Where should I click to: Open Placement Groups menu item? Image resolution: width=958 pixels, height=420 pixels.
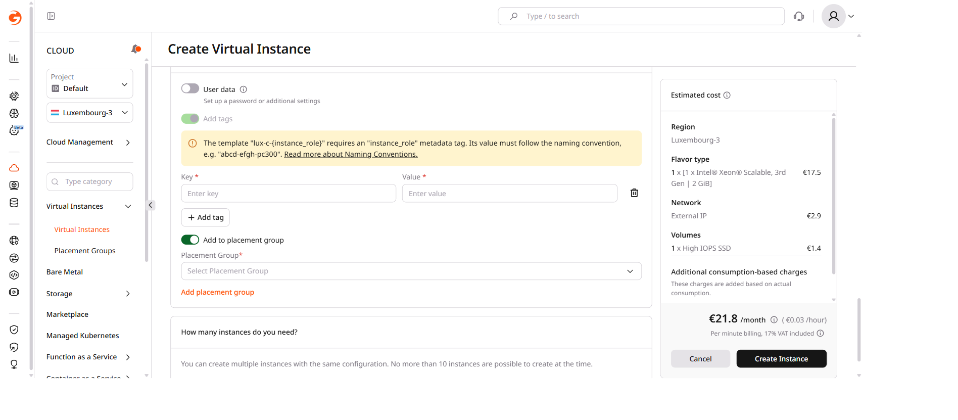pyautogui.click(x=85, y=251)
